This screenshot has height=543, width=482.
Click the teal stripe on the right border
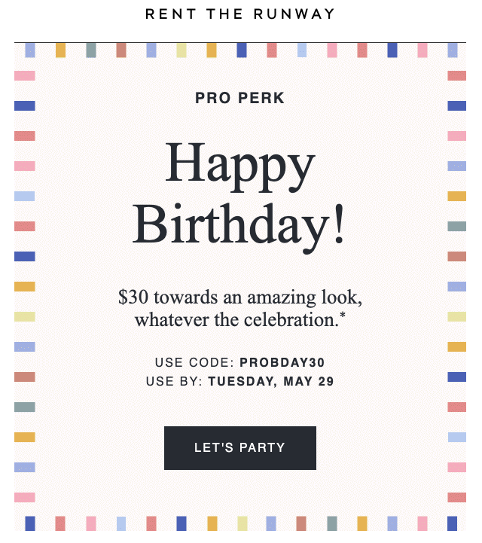[457, 226]
